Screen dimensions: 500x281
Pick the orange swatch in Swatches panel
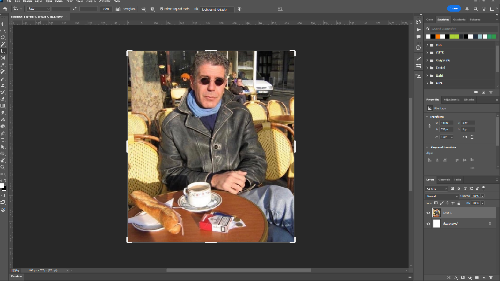click(438, 36)
